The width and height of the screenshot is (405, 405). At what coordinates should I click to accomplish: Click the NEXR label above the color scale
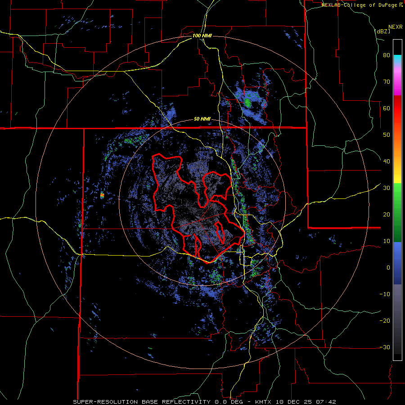[395, 27]
